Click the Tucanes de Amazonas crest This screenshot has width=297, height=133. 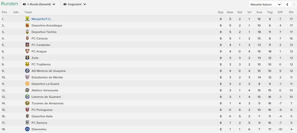(27, 103)
